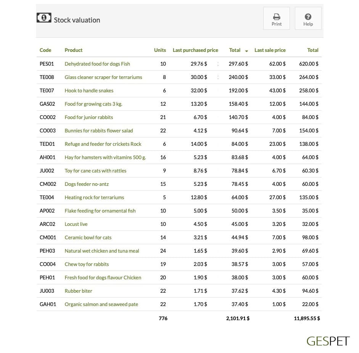Open Food for growing cats 3 kg.
359x353 pixels.
pyautogui.click(x=93, y=104)
